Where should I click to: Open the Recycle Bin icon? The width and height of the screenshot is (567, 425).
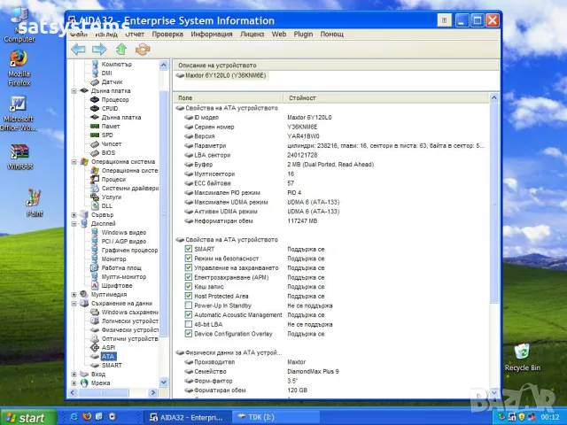pyautogui.click(x=523, y=358)
